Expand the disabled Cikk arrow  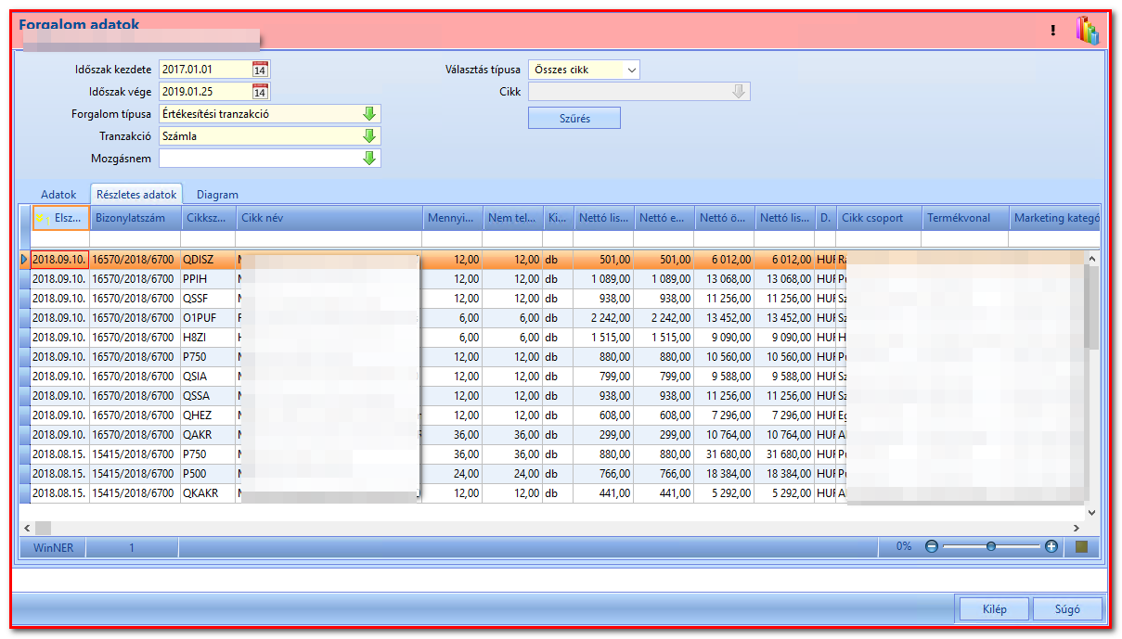(x=739, y=92)
